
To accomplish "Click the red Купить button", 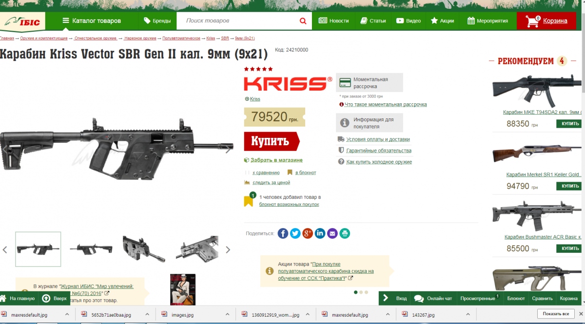I will point(271,141).
